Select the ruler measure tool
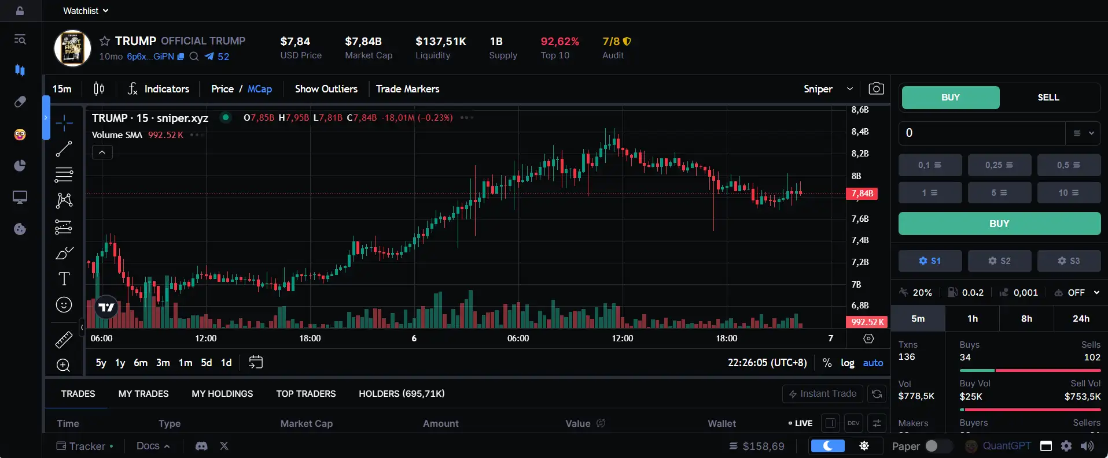Screen dimensions: 1108x458 (x=64, y=340)
